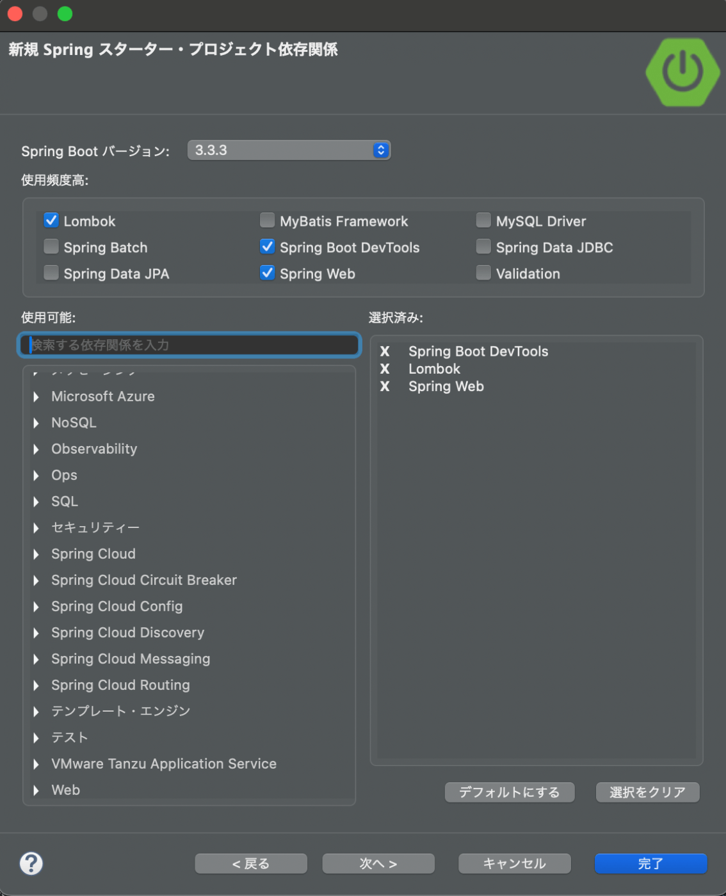726x896 pixels.
Task: Select Lombok in the selected list
Action: [434, 369]
